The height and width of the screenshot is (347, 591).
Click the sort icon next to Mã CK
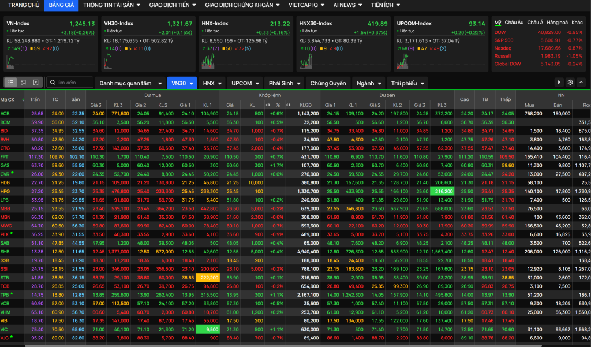(23, 100)
